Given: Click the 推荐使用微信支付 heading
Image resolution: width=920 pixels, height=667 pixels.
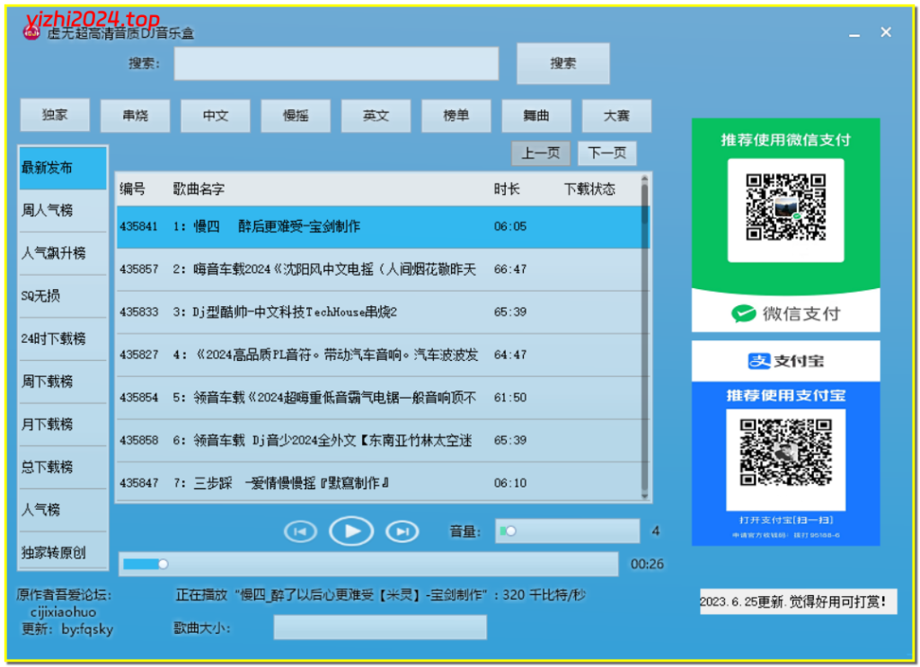Looking at the screenshot, I should 785,139.
